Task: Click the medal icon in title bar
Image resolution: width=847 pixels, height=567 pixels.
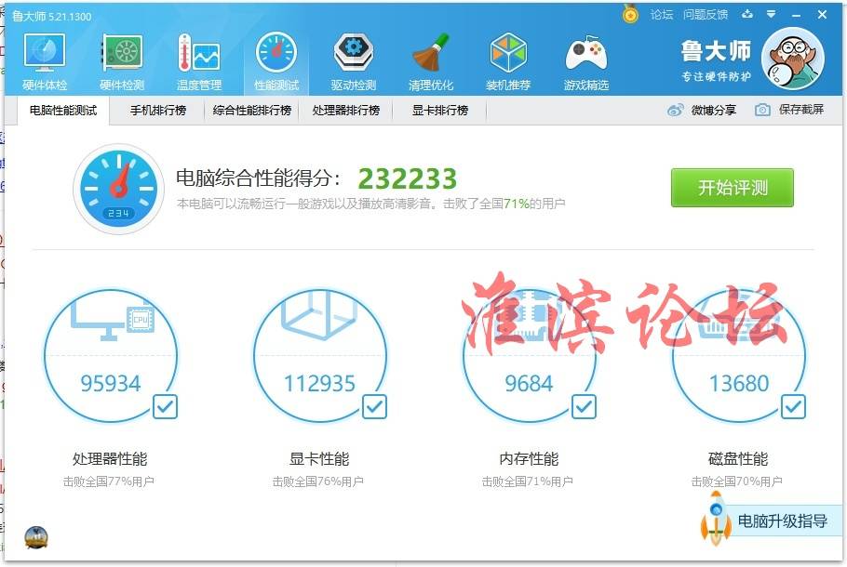Action: [x=630, y=14]
